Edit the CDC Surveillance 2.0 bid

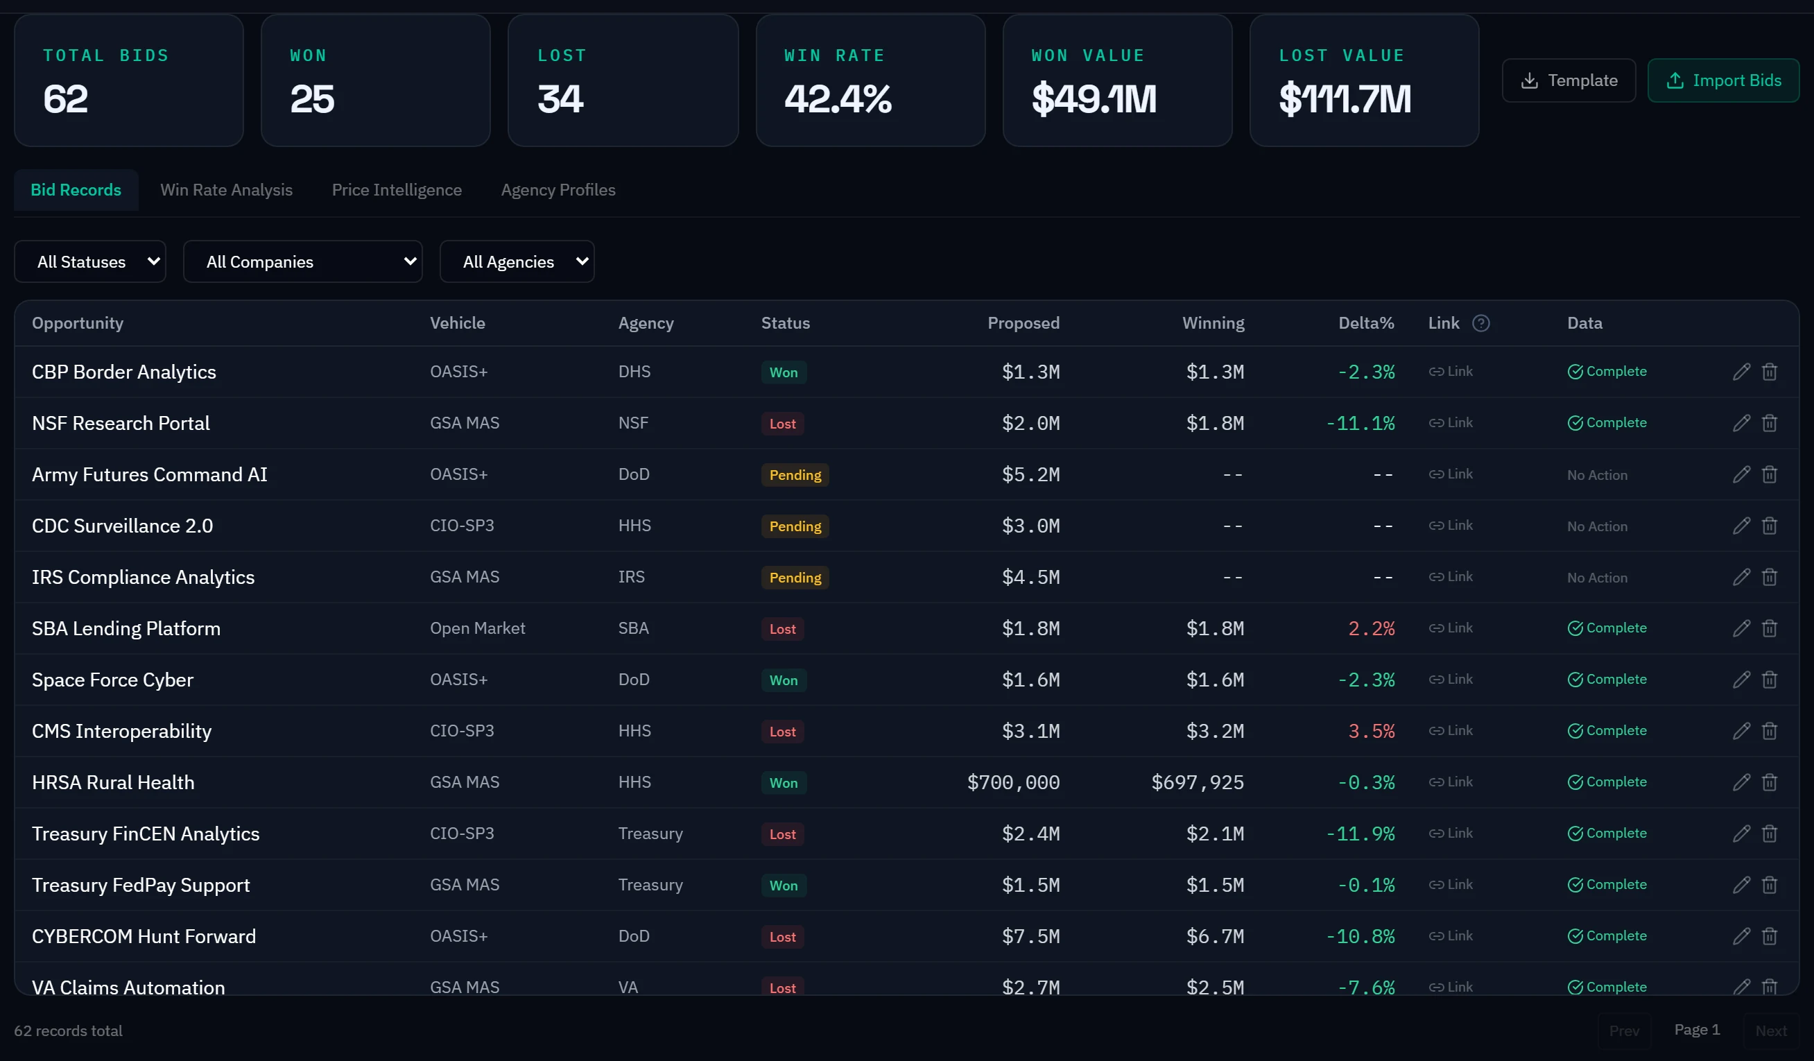click(1741, 526)
